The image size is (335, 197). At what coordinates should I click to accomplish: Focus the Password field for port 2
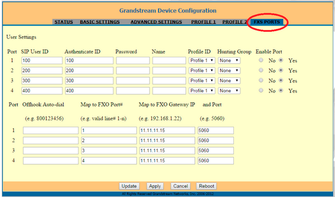point(133,70)
